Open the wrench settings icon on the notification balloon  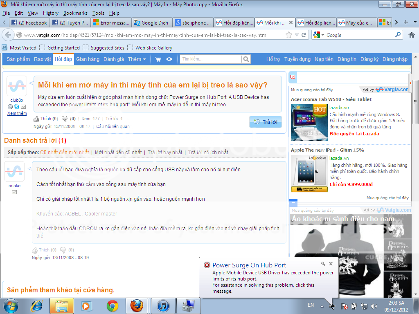click(323, 264)
